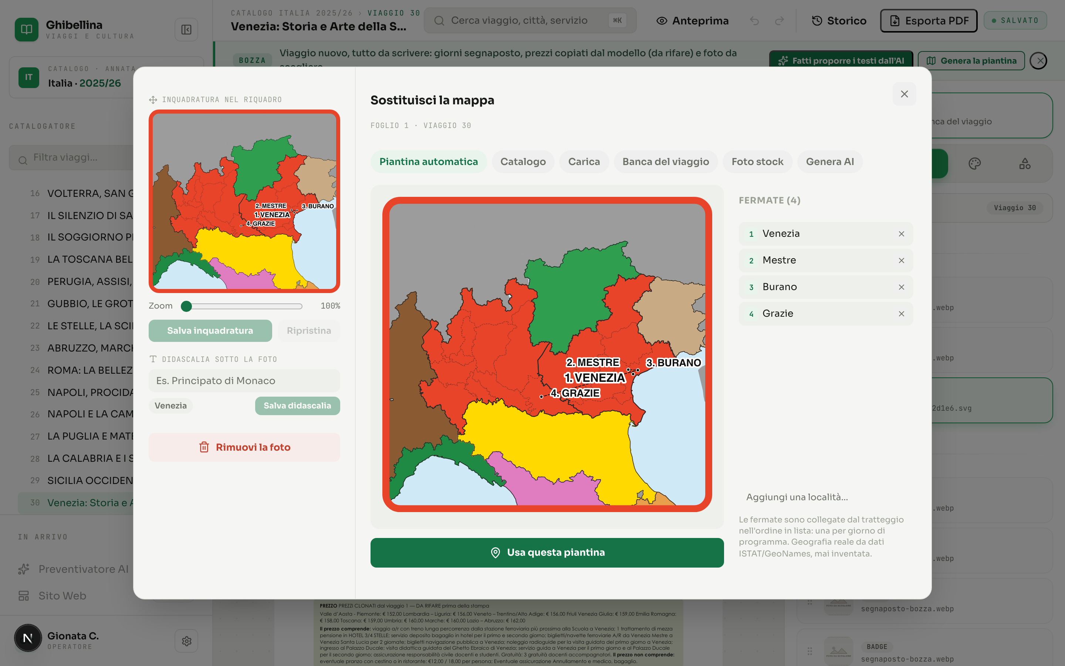Viewport: 1065px width, 666px height.
Task: Click the search field Cerca viaggio
Action: click(530, 20)
